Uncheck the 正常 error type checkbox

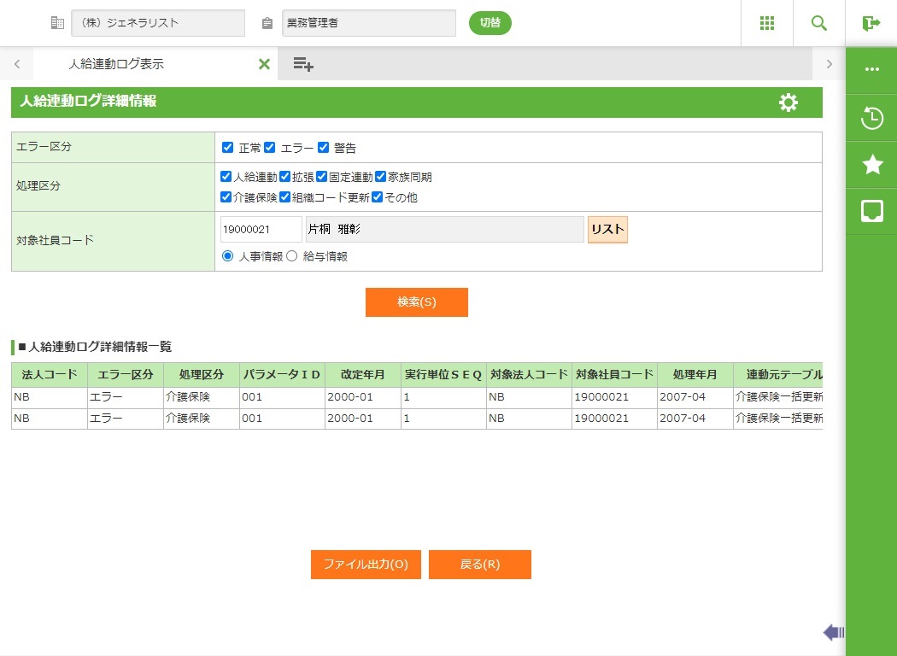tap(227, 148)
